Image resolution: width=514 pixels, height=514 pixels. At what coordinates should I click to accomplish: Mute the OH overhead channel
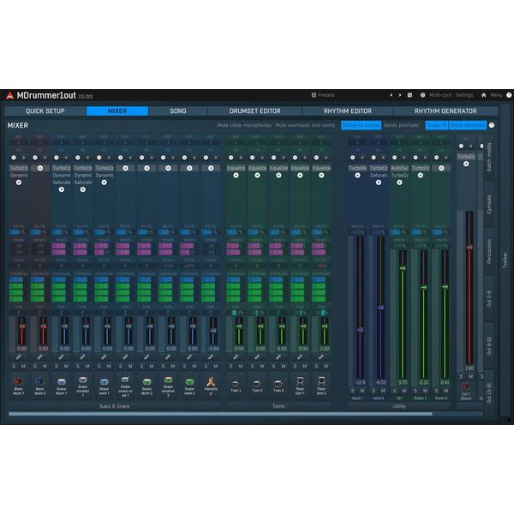click(404, 391)
